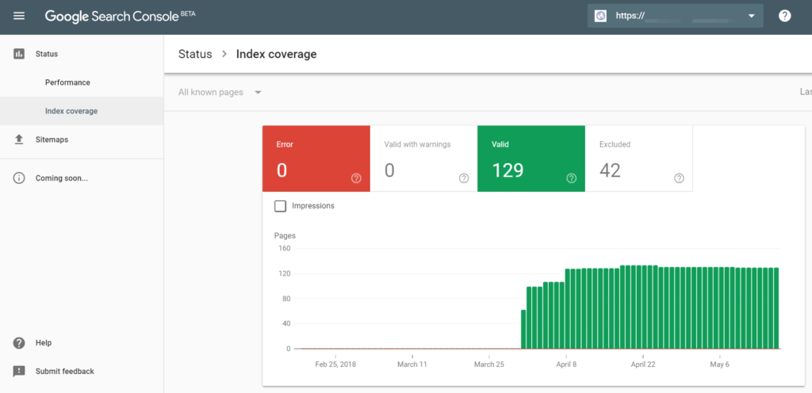The width and height of the screenshot is (812, 393).
Task: Select the red Error status card
Action: pyautogui.click(x=316, y=158)
